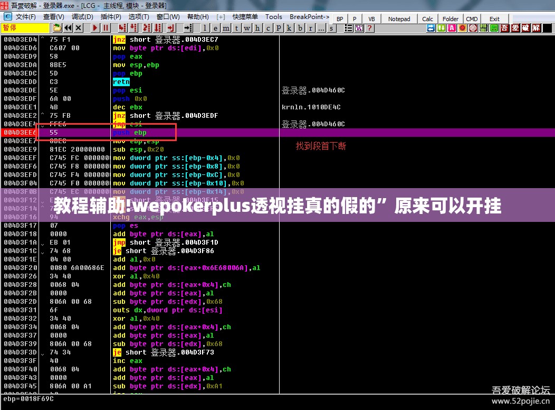Click the P quick-launch button

click(x=355, y=19)
